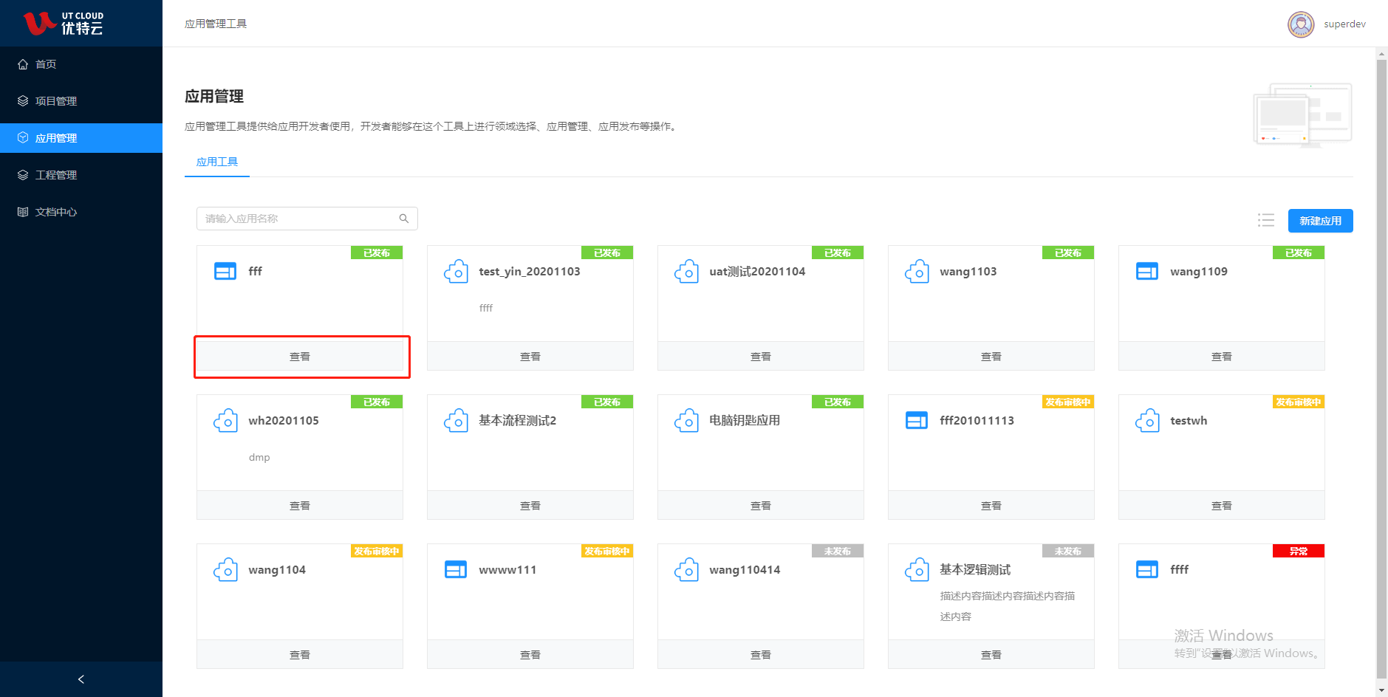Click the 应用管理工具 breadcrumb title

coord(216,24)
